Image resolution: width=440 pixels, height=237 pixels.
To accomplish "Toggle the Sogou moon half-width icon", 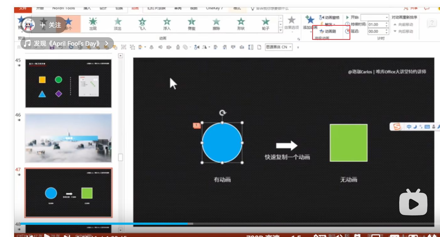I will 415,126.
